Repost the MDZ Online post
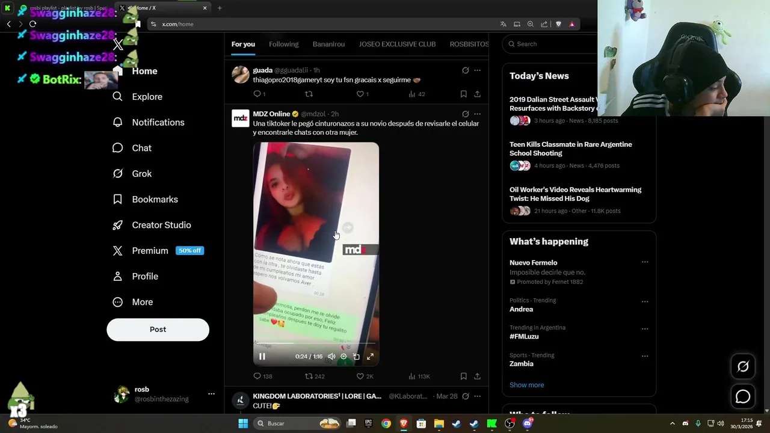 tap(315, 376)
